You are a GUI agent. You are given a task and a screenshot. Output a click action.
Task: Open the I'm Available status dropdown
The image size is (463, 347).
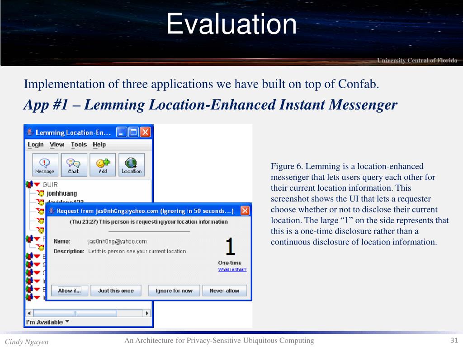pos(47,322)
